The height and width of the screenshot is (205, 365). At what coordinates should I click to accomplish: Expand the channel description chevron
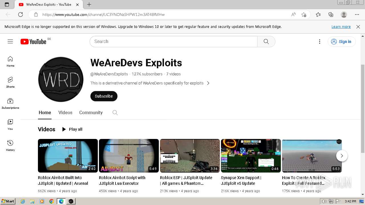click(x=208, y=83)
